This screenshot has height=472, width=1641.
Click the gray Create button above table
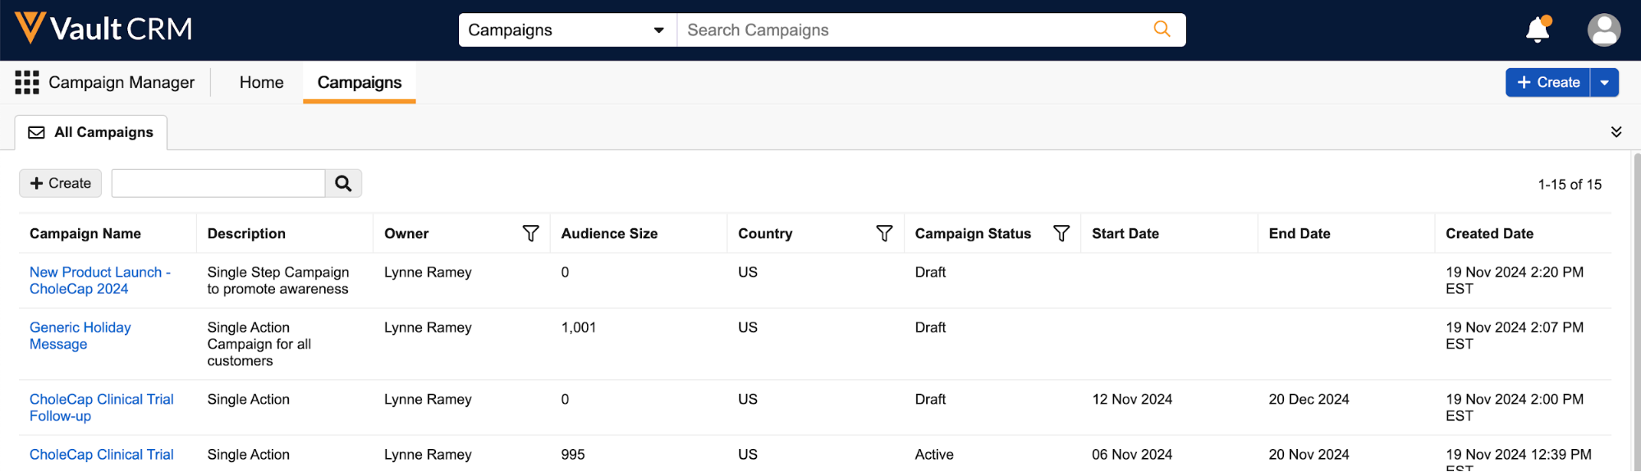[x=60, y=183]
